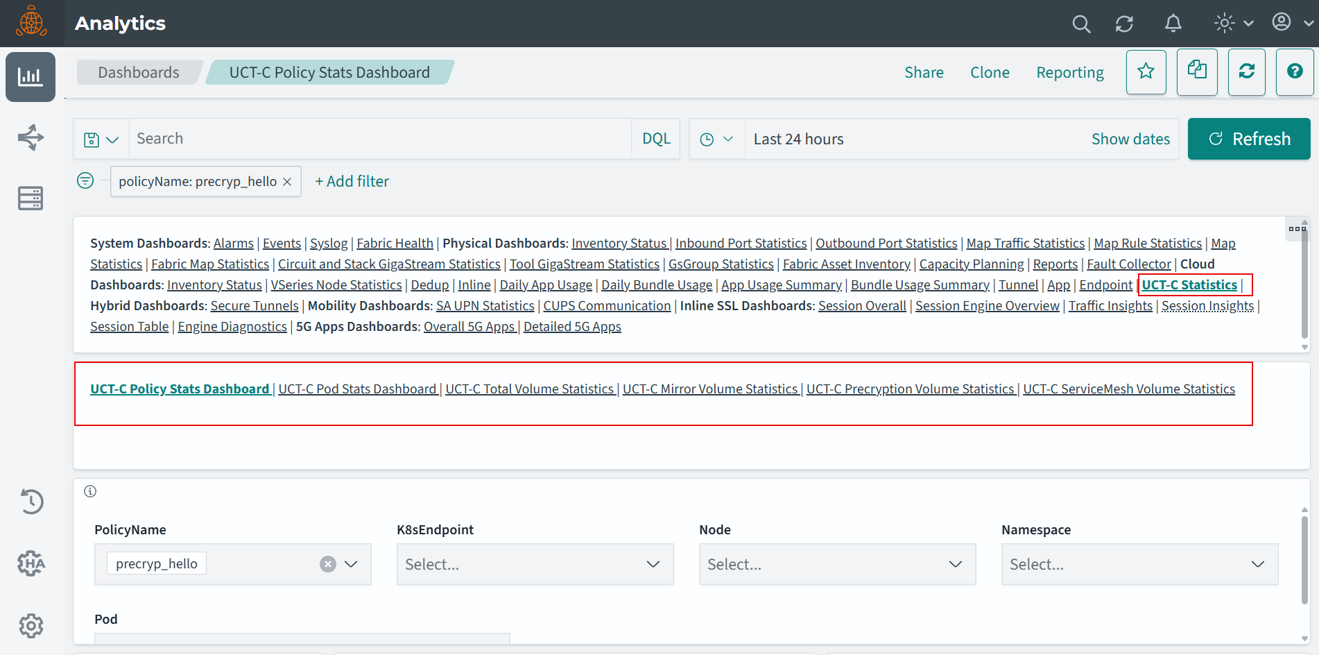Go to the Dashboards breadcrumb

pos(139,72)
